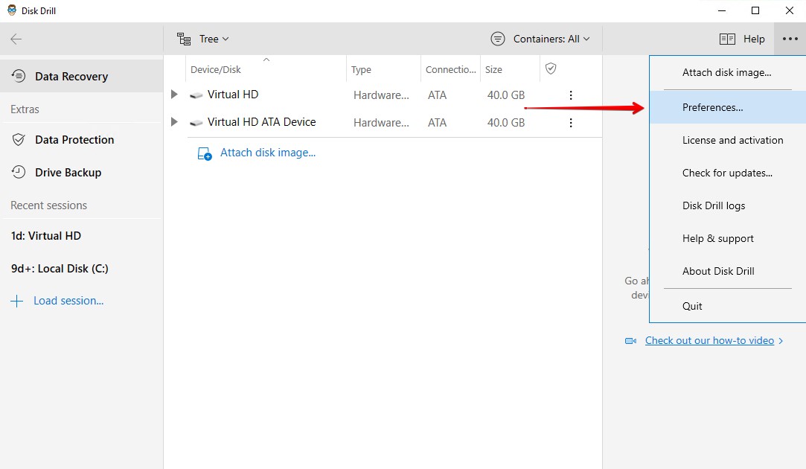The width and height of the screenshot is (806, 469).
Task: Click the Virtual HD ATA Device disk icon
Action: point(196,123)
